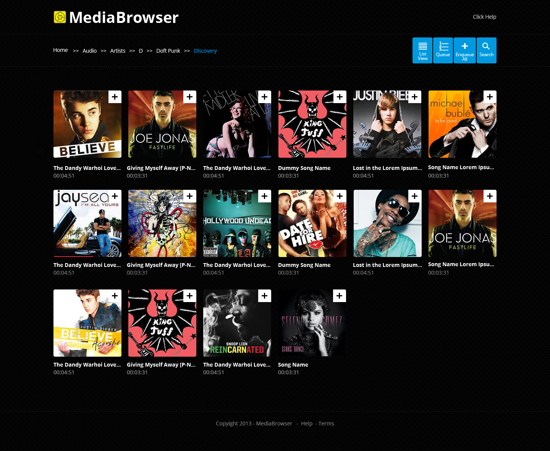
Task: Click 'Song Name Lorem Ipsu...' under Michael Bublé cover
Action: [x=461, y=167]
